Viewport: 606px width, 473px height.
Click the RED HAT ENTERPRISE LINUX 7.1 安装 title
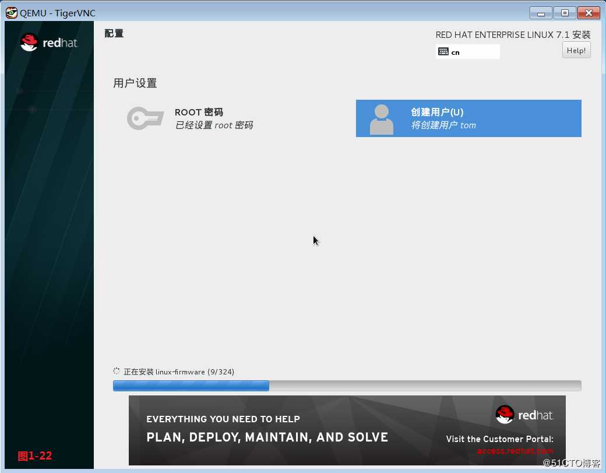click(x=513, y=35)
